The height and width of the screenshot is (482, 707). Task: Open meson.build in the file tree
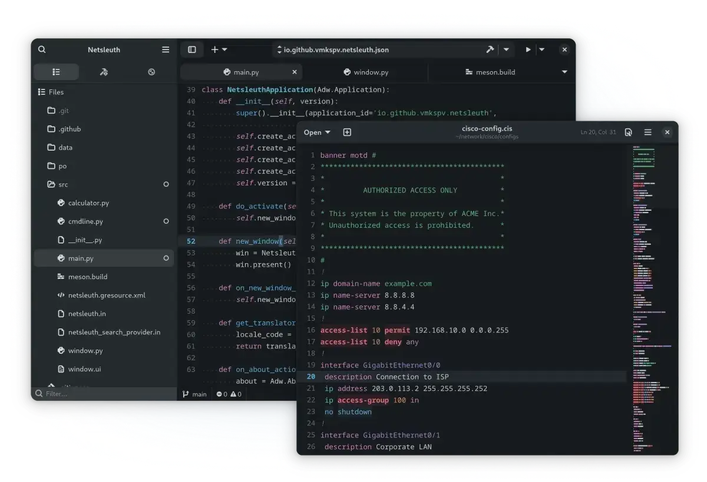(x=104, y=277)
